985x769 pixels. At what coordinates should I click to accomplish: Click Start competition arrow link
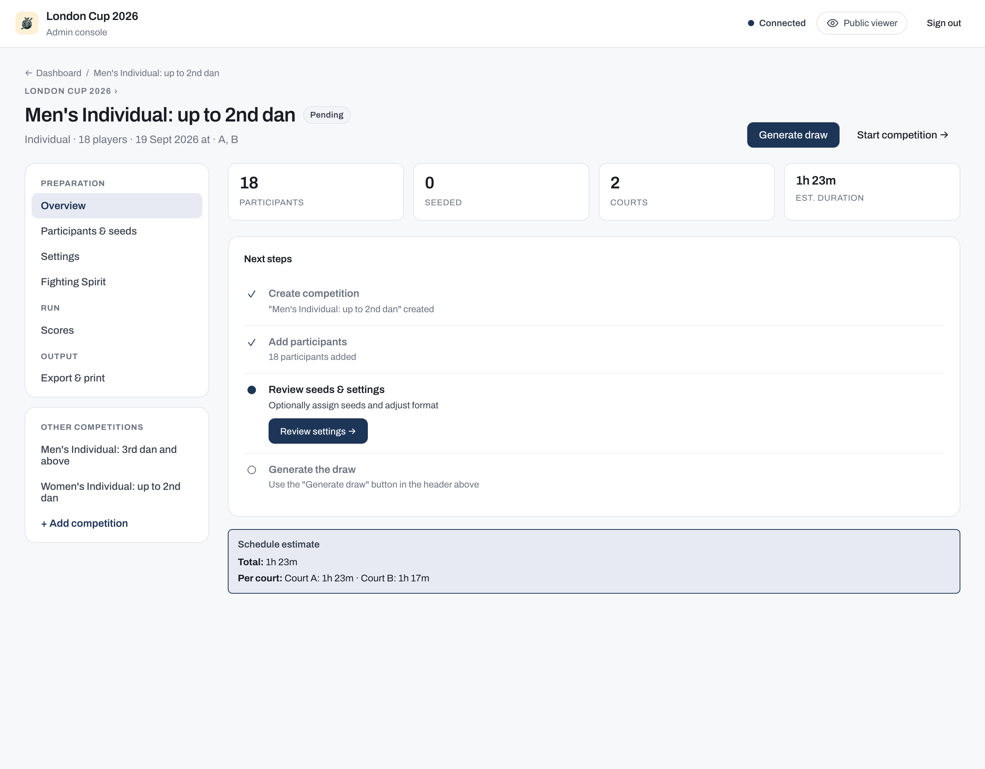pyautogui.click(x=902, y=135)
